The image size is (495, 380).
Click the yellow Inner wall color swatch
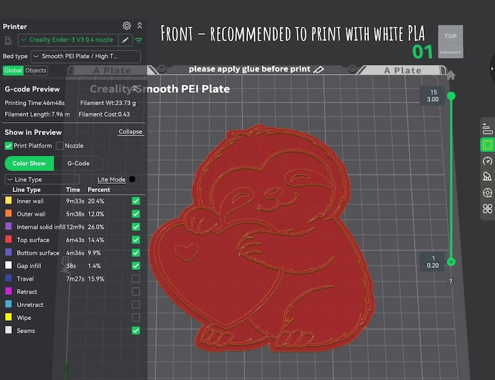[9, 200]
